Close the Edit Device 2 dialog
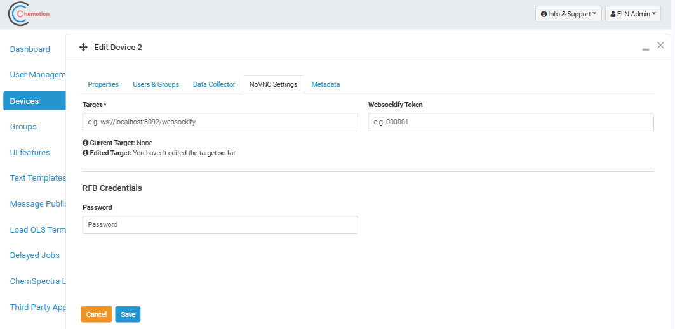Screen dimensions: 675x329 (x=660, y=46)
